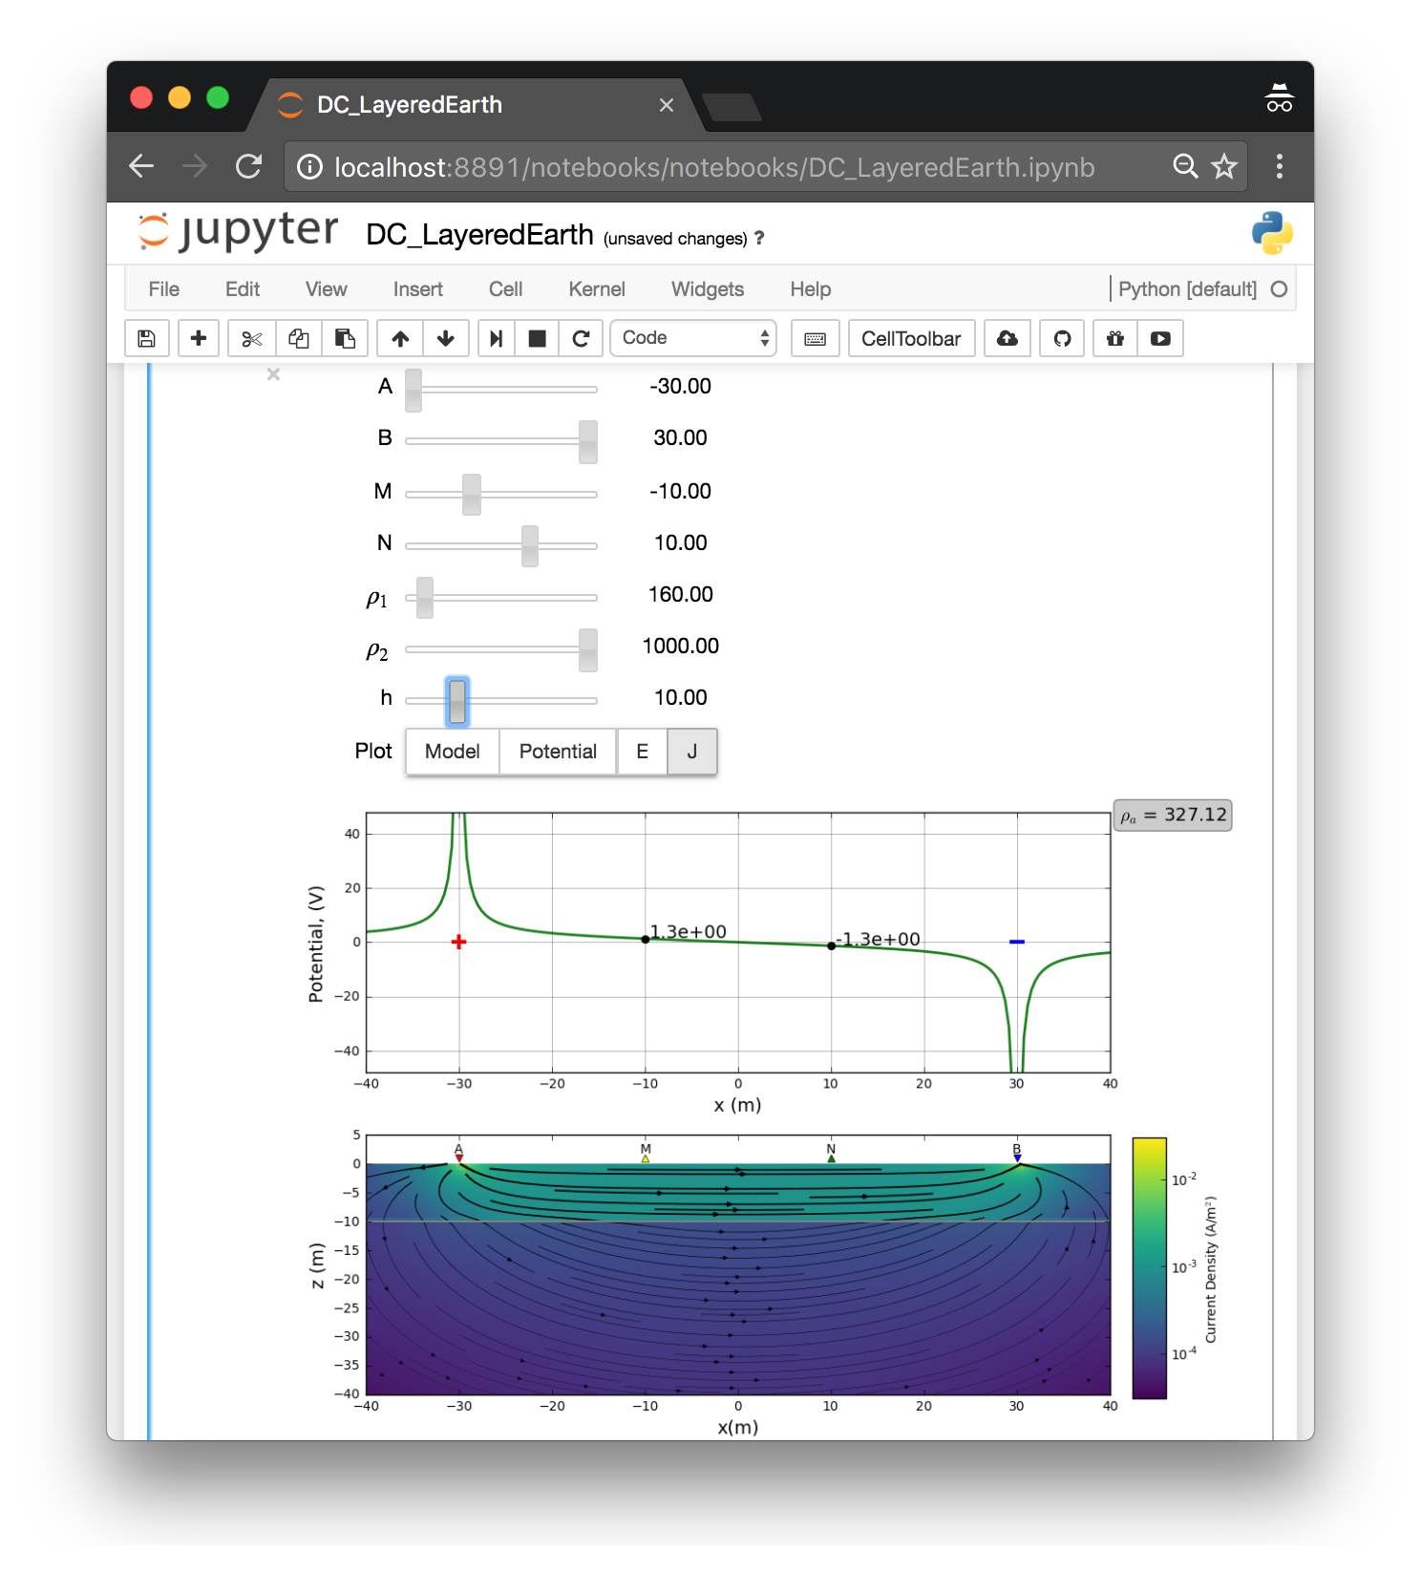Click the browser address bar URL
The width and height of the screenshot is (1421, 1593).
click(x=713, y=167)
